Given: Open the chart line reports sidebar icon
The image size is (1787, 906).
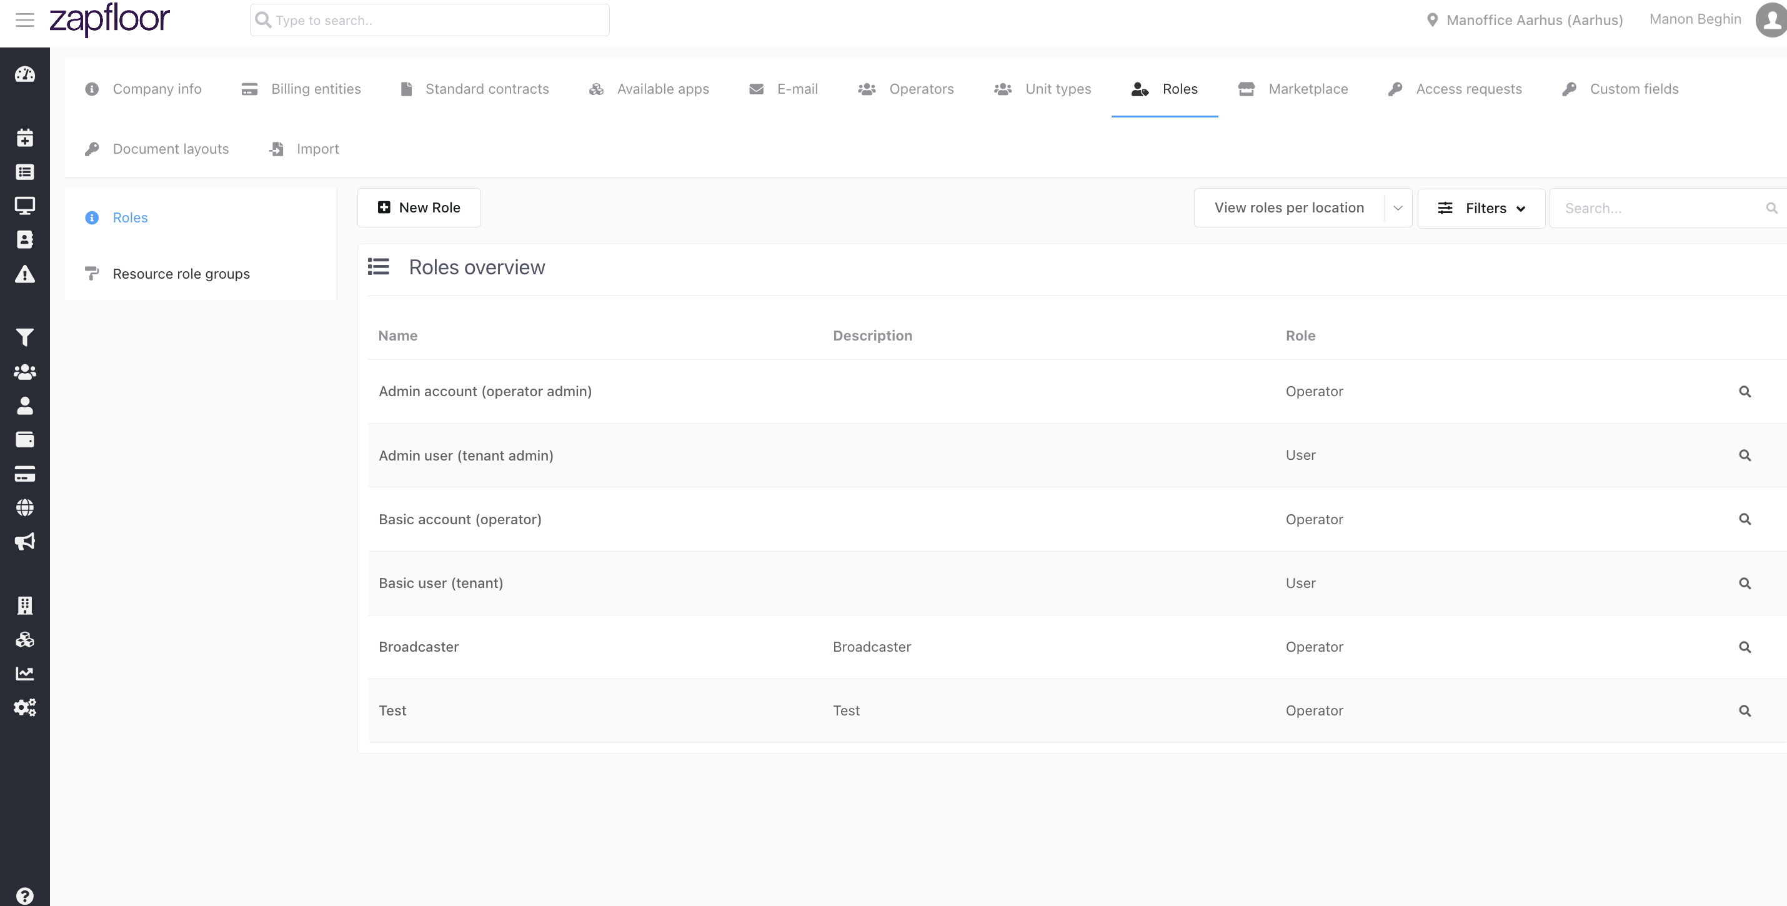Looking at the screenshot, I should click(25, 674).
